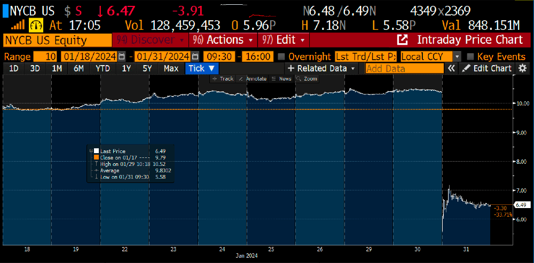The width and height of the screenshot is (534, 263).
Task: Collapse panel with the double chevron icon
Action: coord(451,68)
